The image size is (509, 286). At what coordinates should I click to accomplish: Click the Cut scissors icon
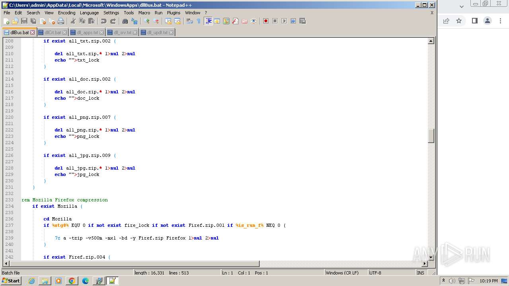click(73, 21)
